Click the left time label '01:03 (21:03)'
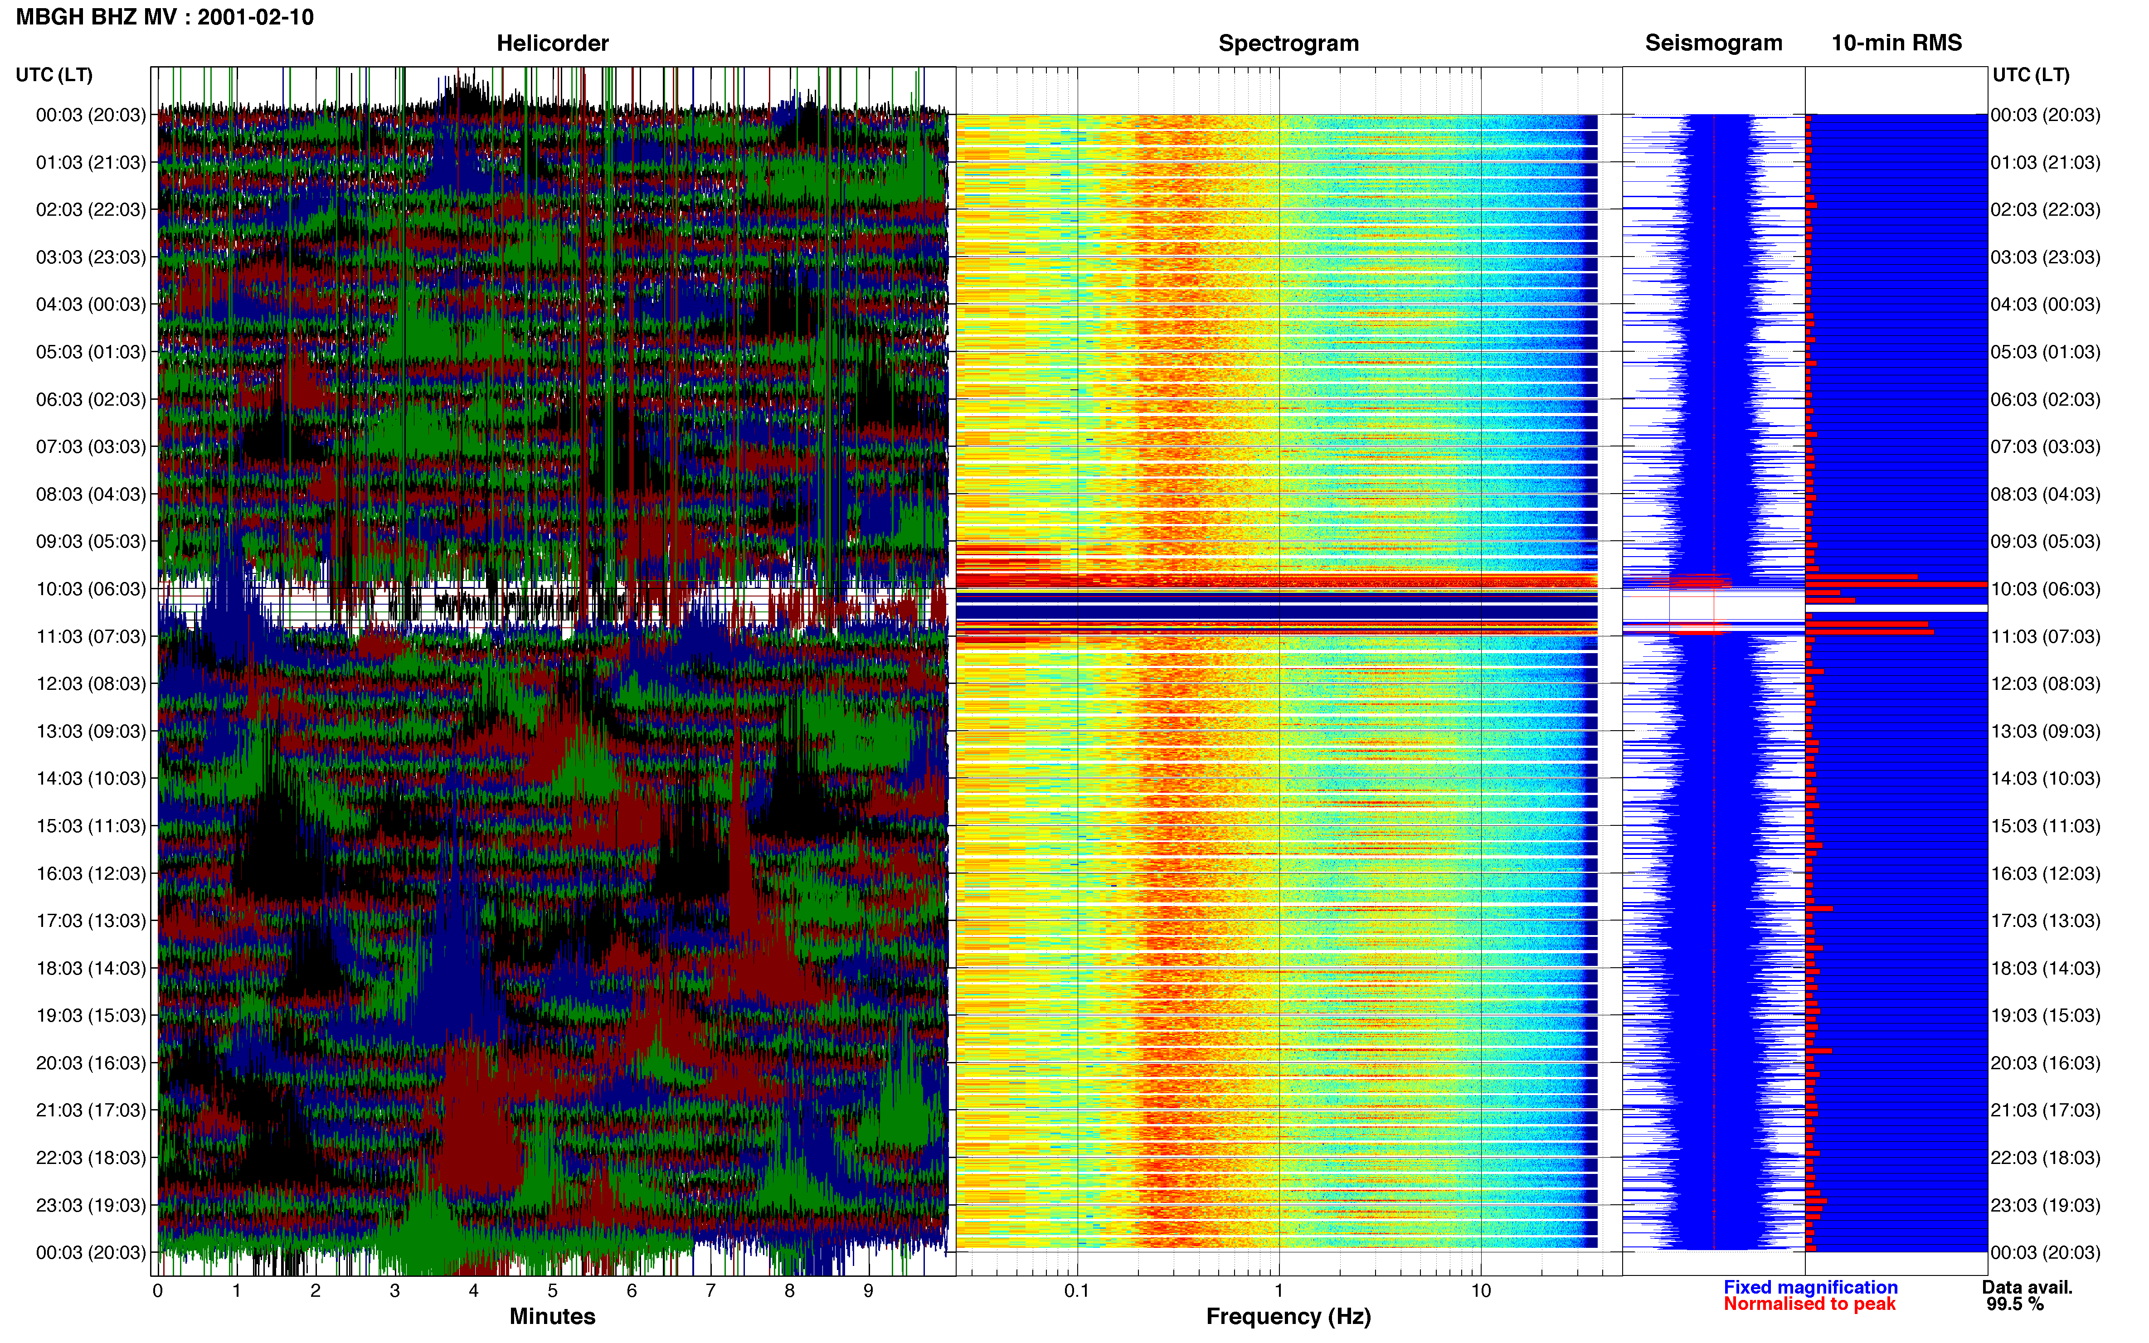 tap(91, 163)
